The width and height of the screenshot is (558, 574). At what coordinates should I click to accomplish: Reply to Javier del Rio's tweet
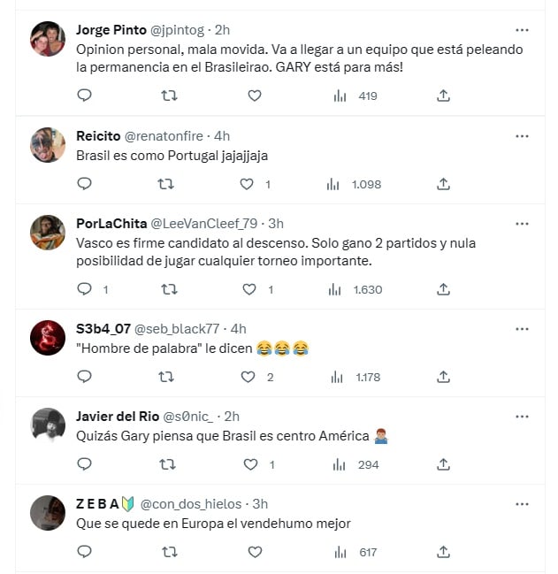85,464
